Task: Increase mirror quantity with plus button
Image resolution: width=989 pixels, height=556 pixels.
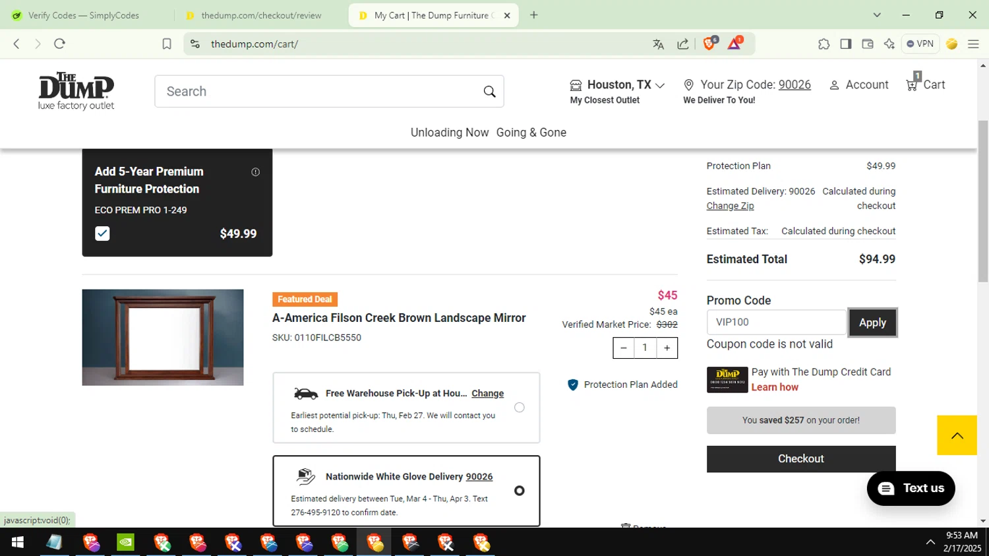Action: (667, 348)
